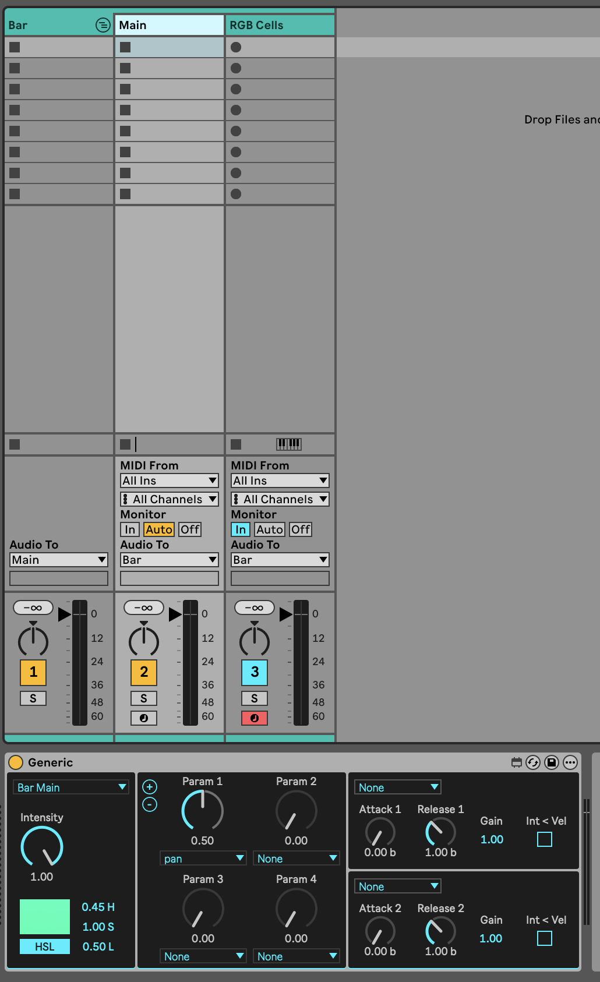
Task: Select the RGB Cells track header
Action: click(280, 25)
